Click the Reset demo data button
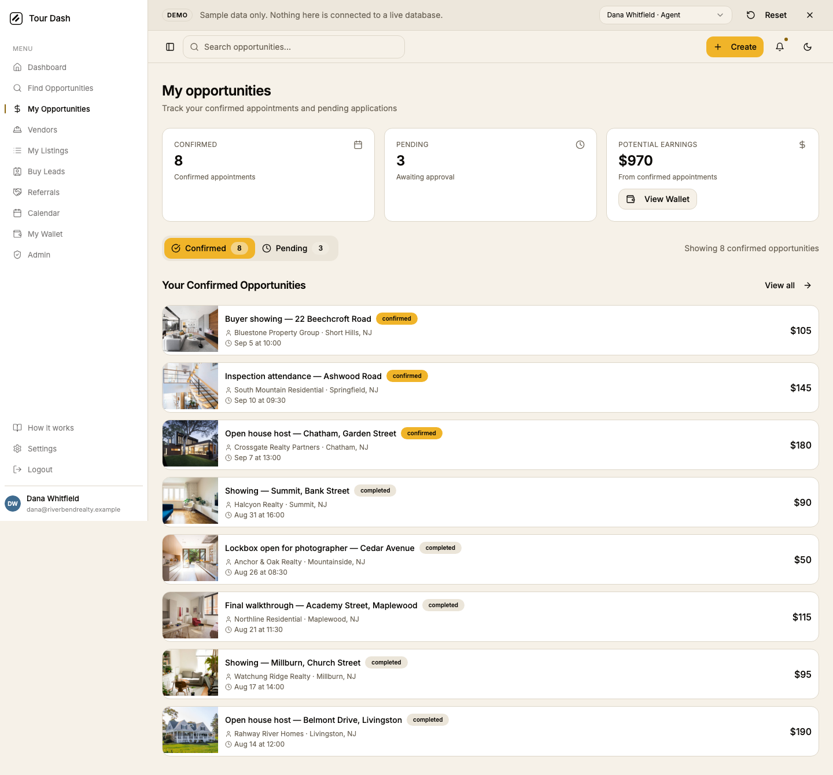Screen dimensions: 833x775 766,15
